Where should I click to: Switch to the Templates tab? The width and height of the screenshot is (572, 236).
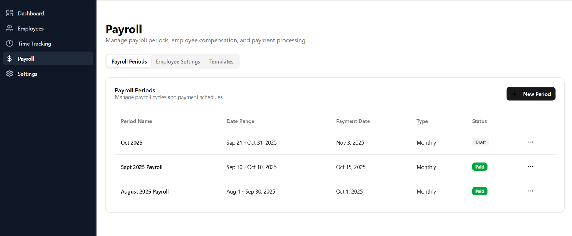tap(221, 61)
